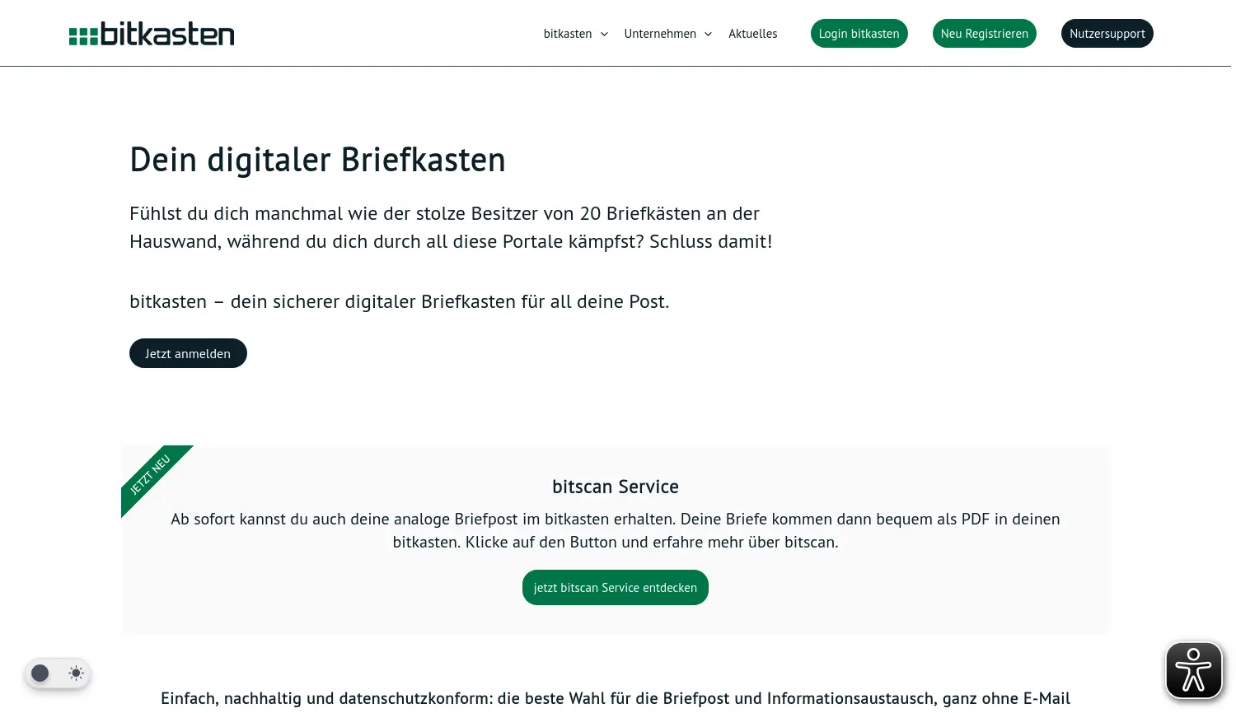
Task: Click the dark circle on the theme switch
Action: pos(40,673)
